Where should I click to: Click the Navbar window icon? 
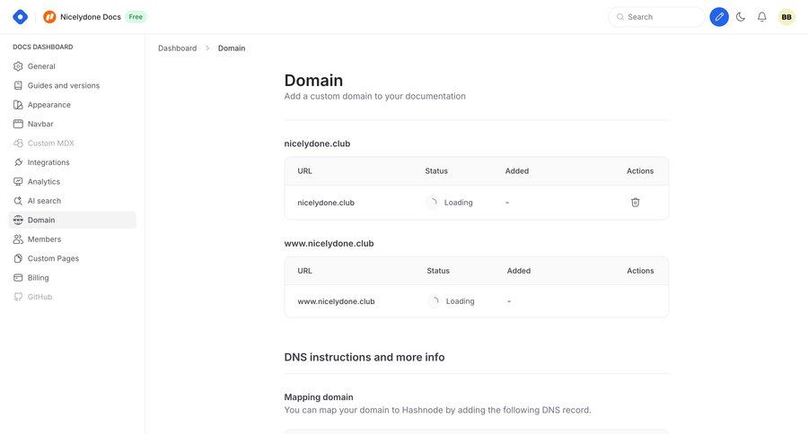18,124
